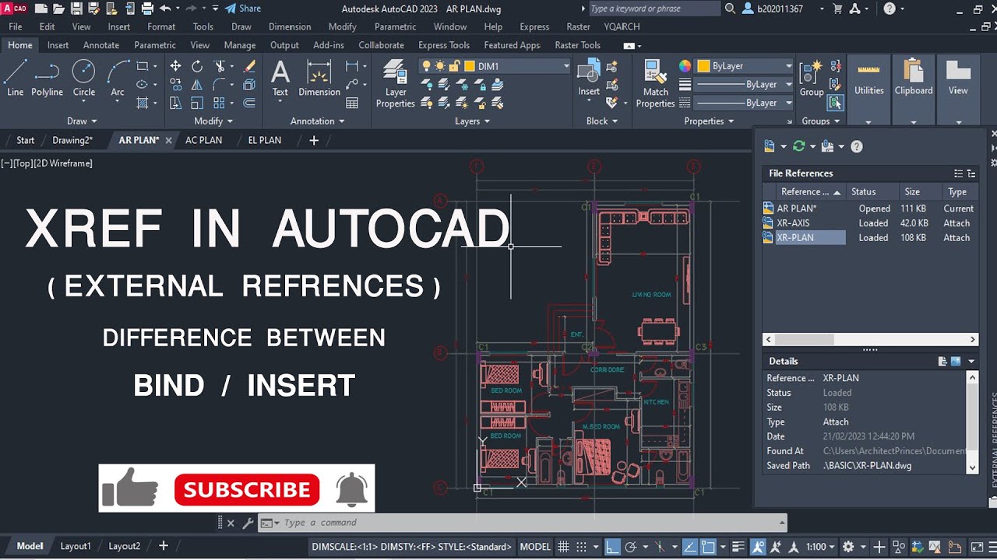Click Refresh icon in External References palette

click(x=798, y=146)
